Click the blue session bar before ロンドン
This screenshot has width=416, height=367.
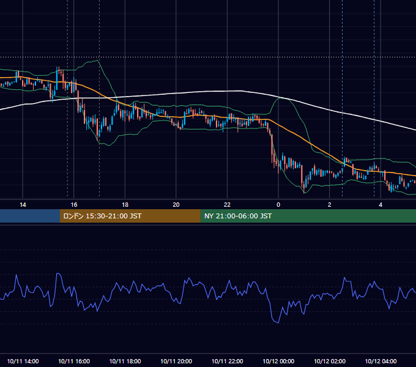point(30,216)
